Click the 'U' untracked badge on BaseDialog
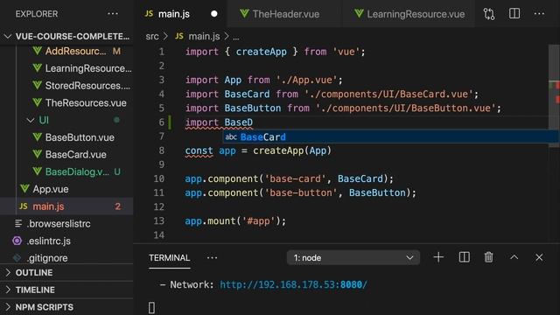The image size is (560, 315). (117, 171)
